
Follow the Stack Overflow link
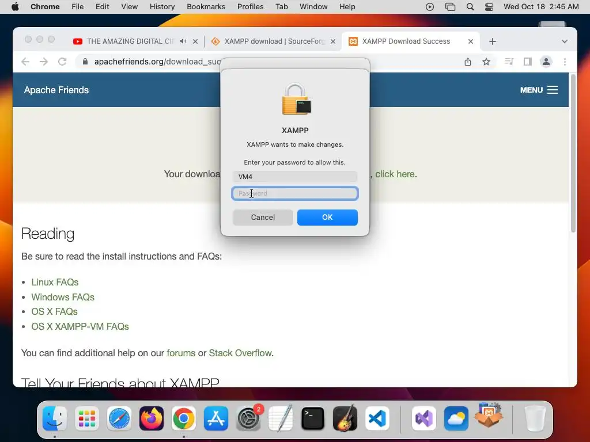point(240,353)
